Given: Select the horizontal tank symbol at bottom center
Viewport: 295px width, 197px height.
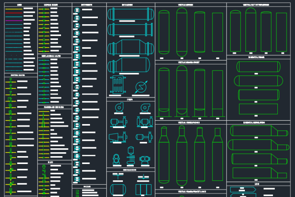Looking at the screenshot, I should tap(118, 190).
